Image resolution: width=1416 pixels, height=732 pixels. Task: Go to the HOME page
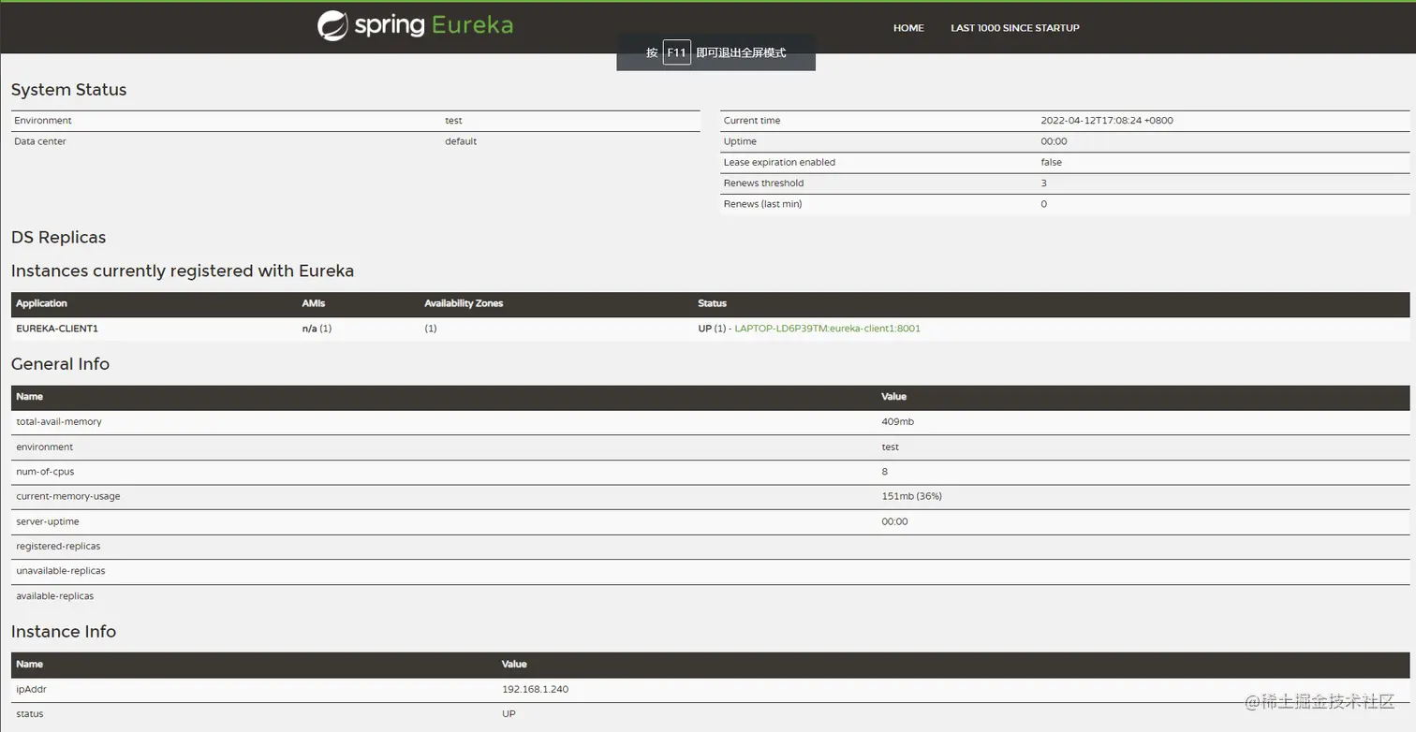coord(908,28)
